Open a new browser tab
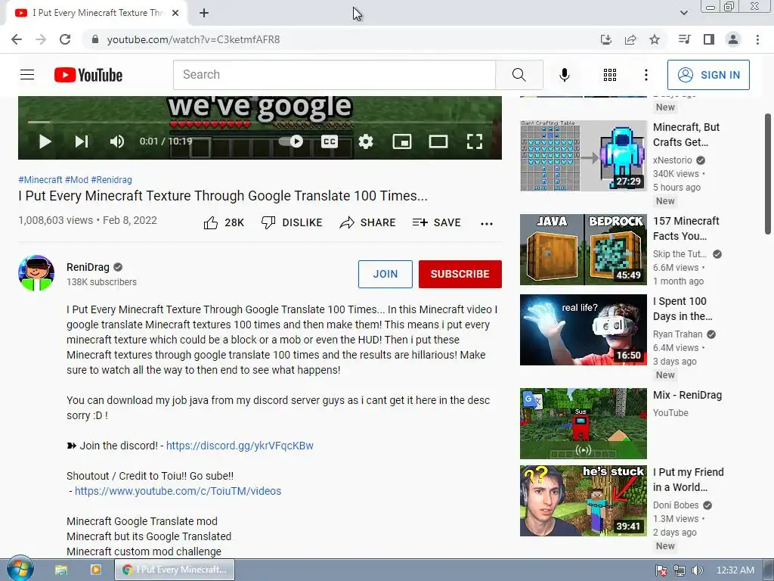 coord(204,14)
